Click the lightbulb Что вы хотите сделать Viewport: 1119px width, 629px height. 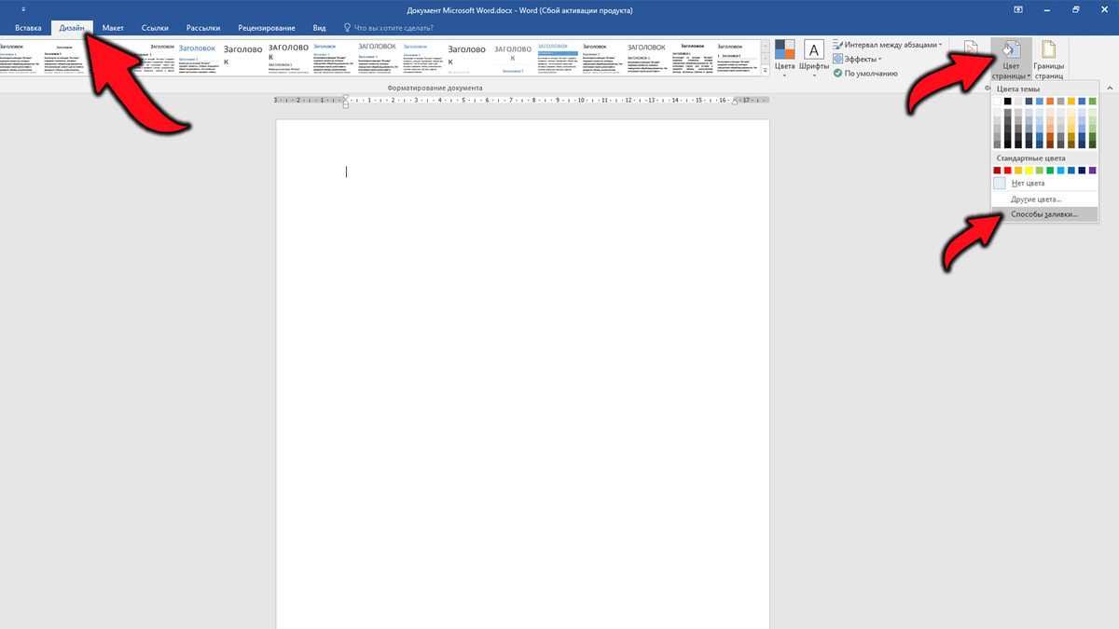click(x=349, y=28)
